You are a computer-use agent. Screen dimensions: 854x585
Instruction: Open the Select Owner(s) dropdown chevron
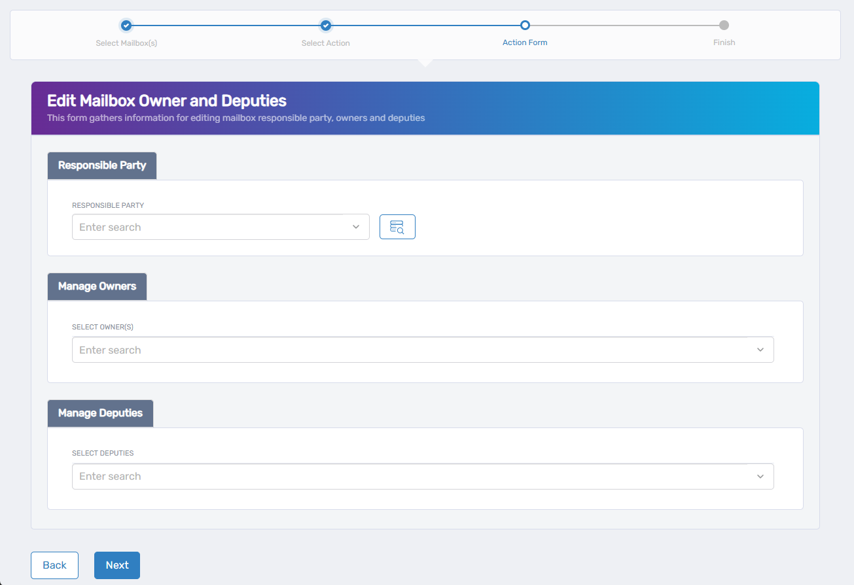click(x=760, y=350)
